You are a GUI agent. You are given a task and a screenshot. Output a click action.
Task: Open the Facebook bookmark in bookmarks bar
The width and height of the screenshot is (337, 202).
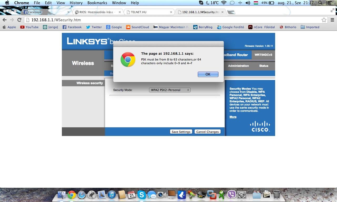[72, 27]
